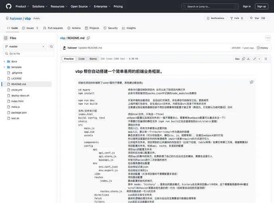This screenshot has height=203, width=274.
Task: Open the three-dot more options menu
Action: coord(268,38)
